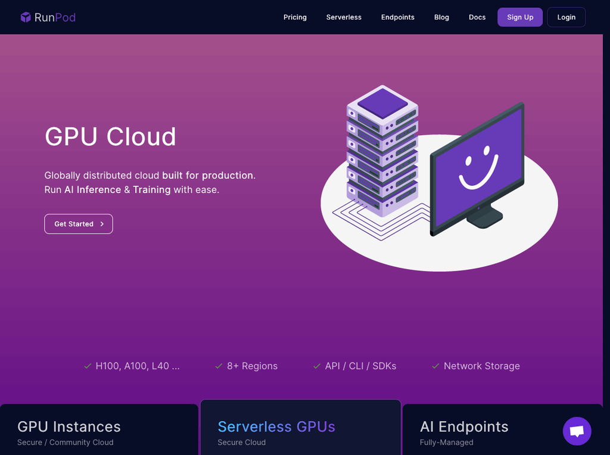Viewport: 610px width, 455px height.
Task: Open the Pricing menu item
Action: [x=295, y=17]
